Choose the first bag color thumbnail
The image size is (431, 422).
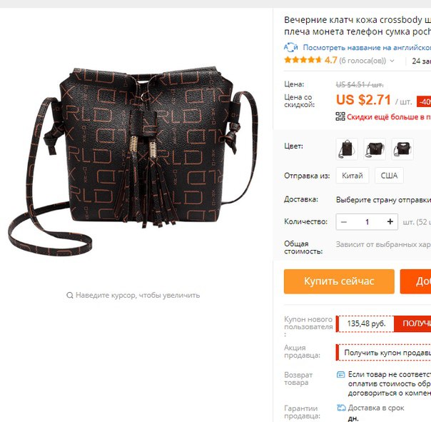point(347,149)
